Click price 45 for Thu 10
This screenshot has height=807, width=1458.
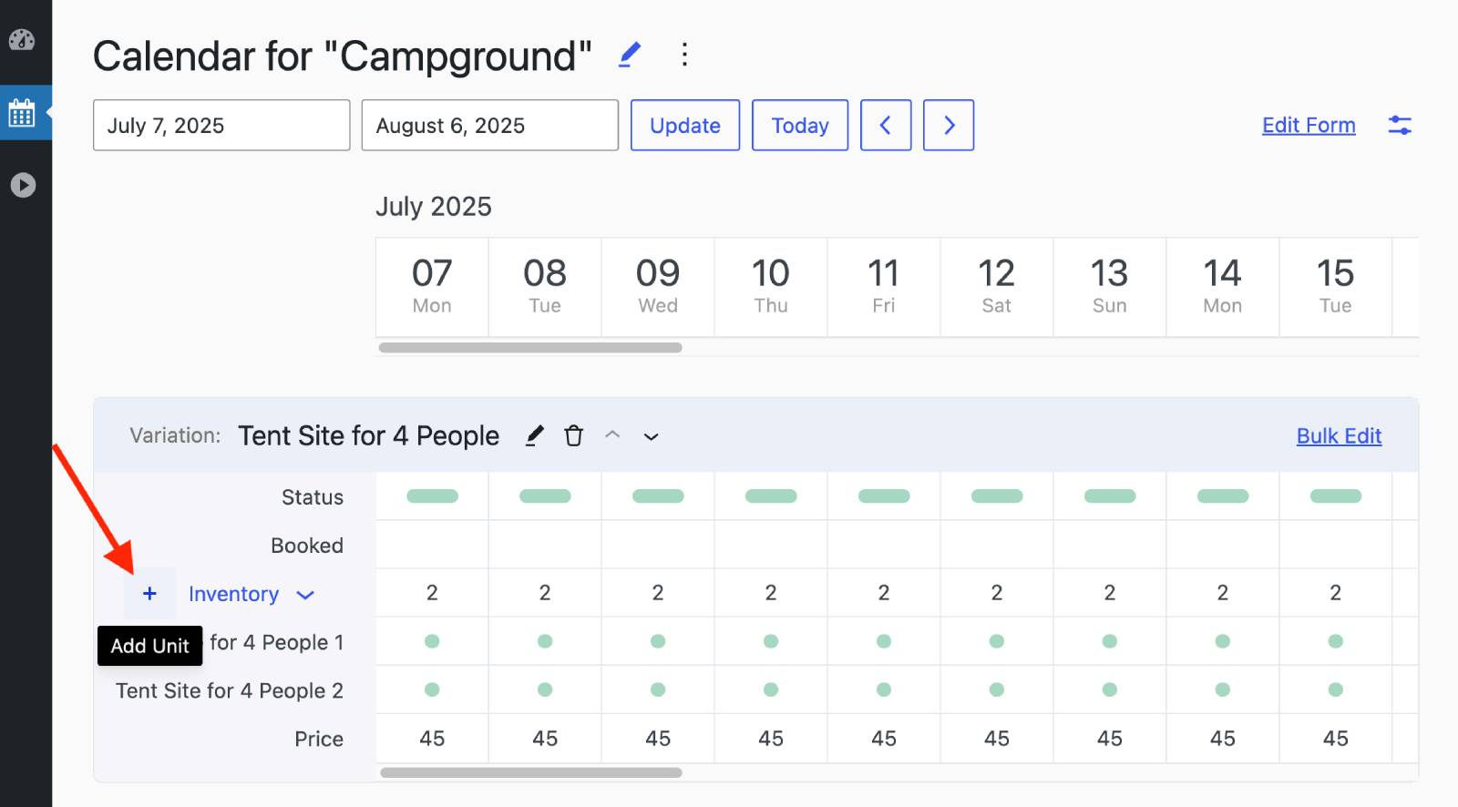[771, 739]
